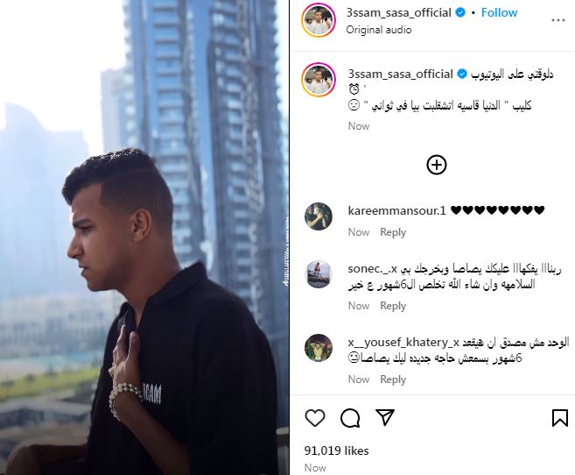This screenshot has height=475, width=575.
Task: Reply to sonec._.x comment
Action: pos(393,306)
